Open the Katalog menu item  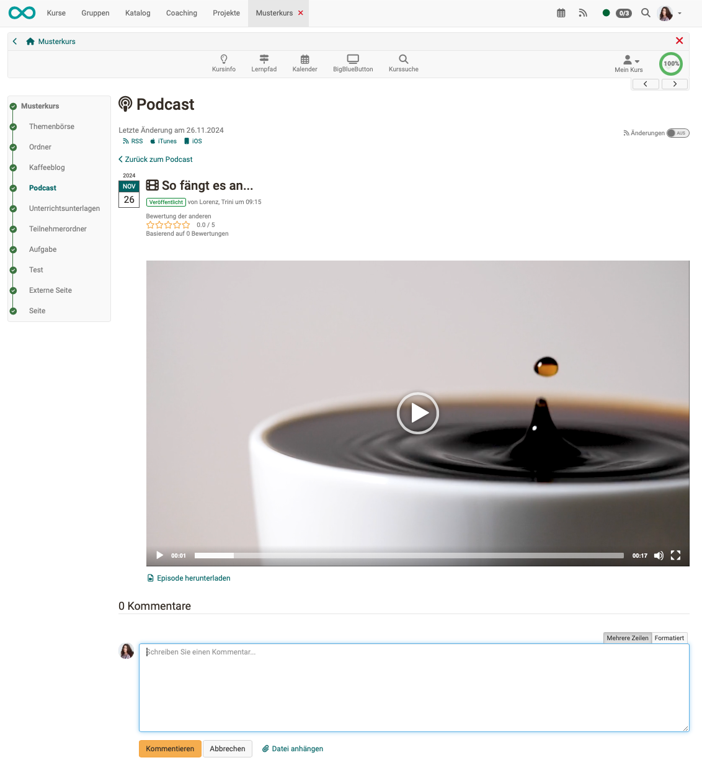[138, 13]
